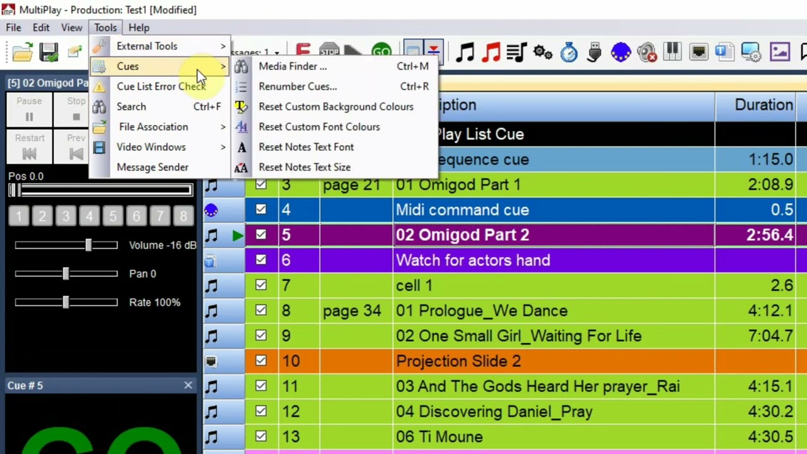Click hotkey button number 8
This screenshot has height=454, width=807.
tap(183, 217)
